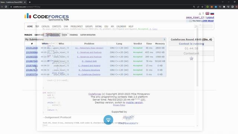Switch to the CUSTOM INVOCATION tab
The image size is (238, 134).
[88, 35]
